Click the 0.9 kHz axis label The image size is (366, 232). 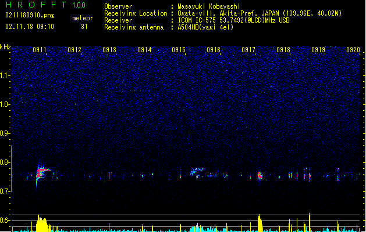click(5, 133)
